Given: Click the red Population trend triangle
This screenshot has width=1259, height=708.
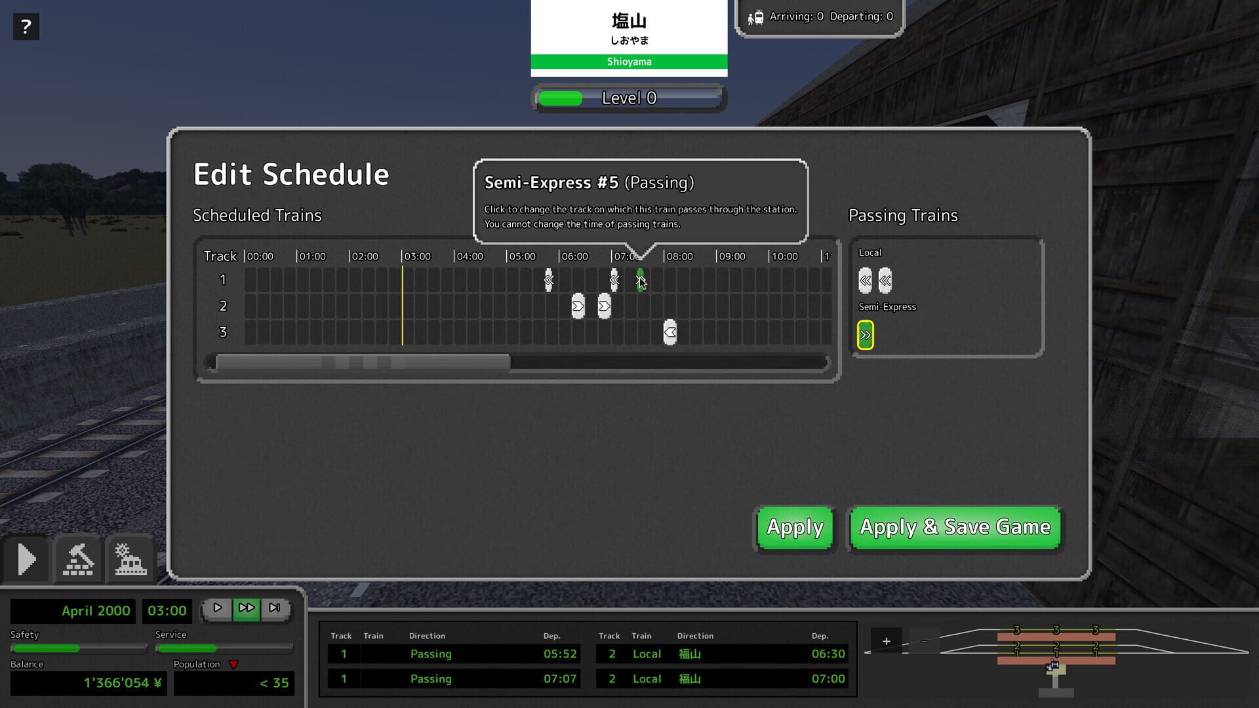Looking at the screenshot, I should click(x=235, y=664).
